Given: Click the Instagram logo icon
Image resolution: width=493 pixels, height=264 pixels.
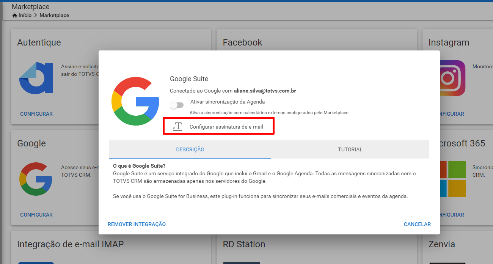Looking at the screenshot, I should [x=452, y=78].
